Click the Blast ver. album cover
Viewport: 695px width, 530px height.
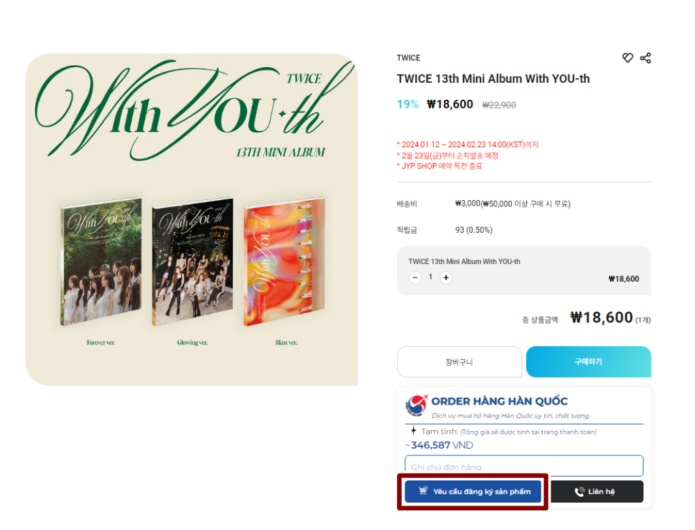pyautogui.click(x=284, y=261)
